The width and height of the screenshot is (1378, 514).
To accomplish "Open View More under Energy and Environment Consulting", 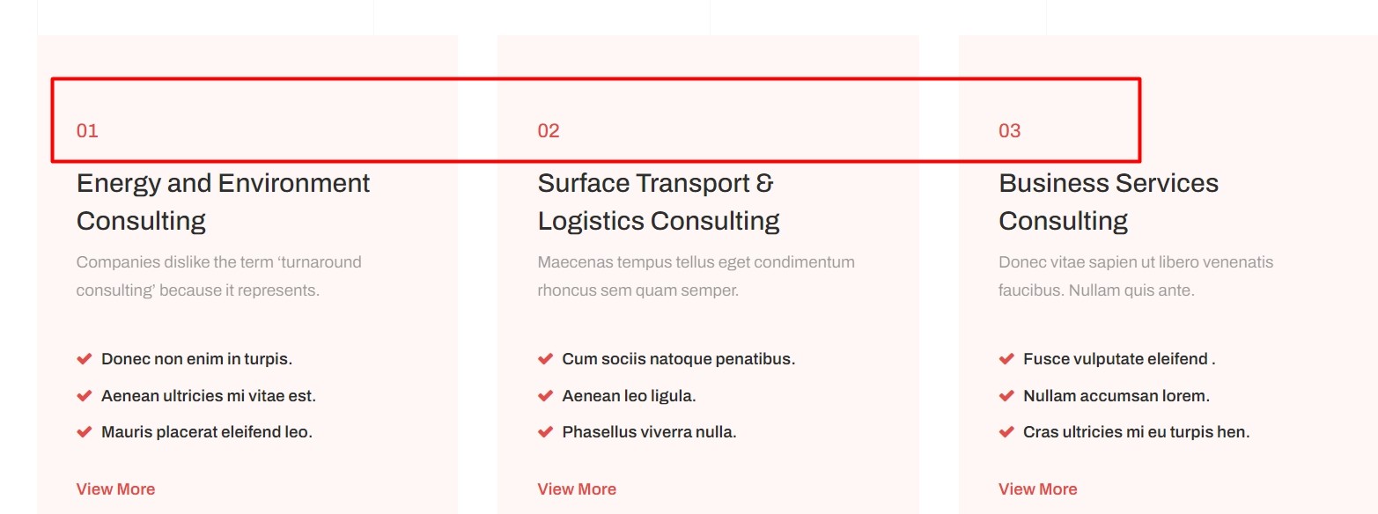I will coord(115,489).
